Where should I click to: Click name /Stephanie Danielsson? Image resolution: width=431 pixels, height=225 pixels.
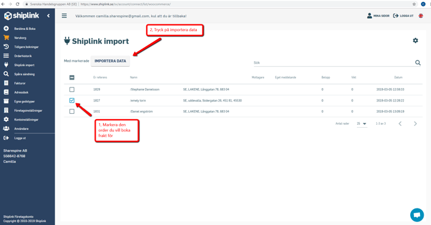(x=145, y=90)
